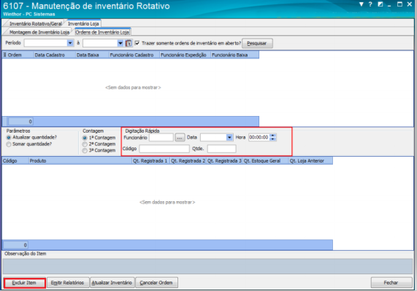
Task: Expand the Período end date dropdown
Action: [120, 43]
